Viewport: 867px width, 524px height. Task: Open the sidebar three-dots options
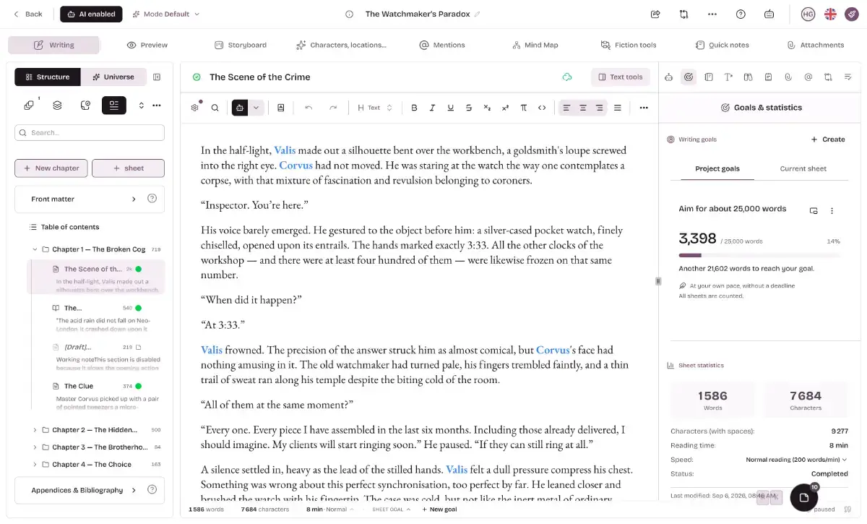pos(156,105)
